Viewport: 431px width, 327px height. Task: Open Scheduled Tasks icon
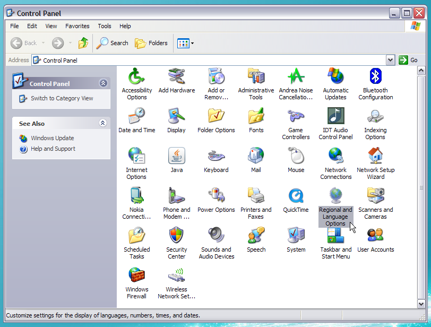(x=136, y=236)
